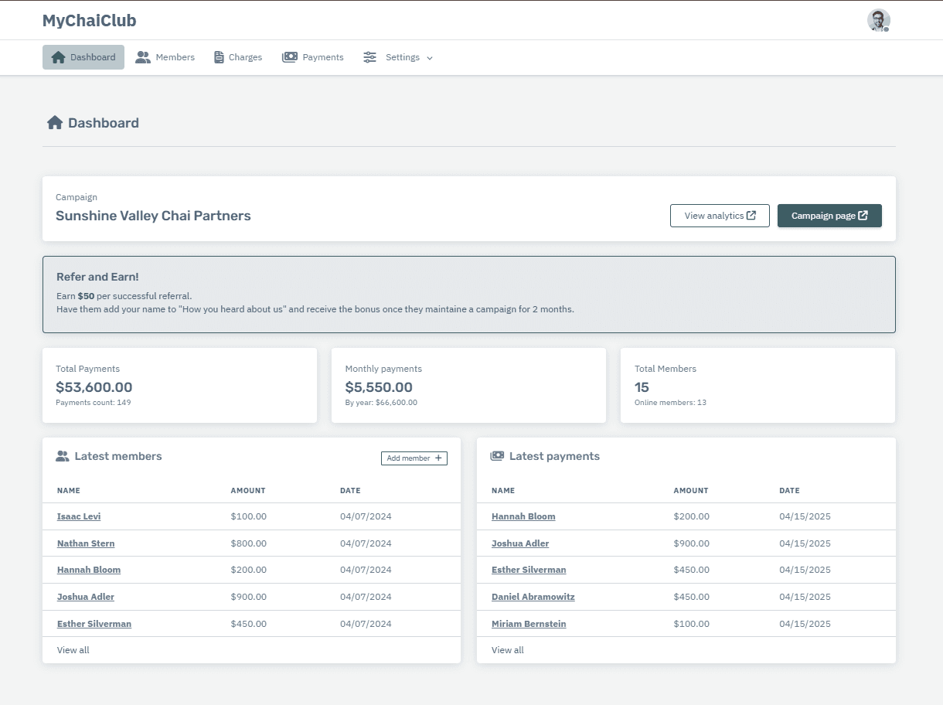Click 04/07/2024 date in Isaac Levi row
Viewport: 943px width, 705px height.
(366, 516)
